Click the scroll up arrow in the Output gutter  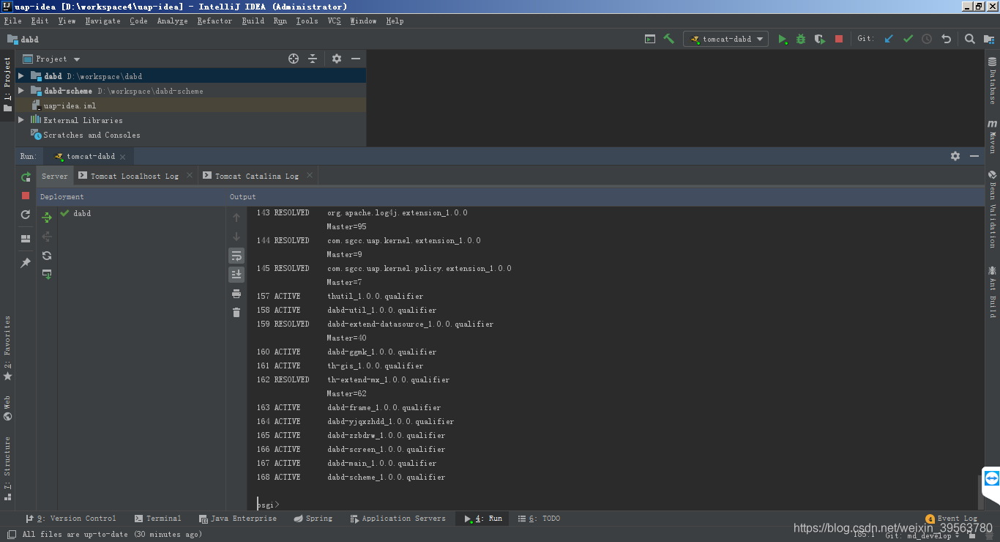click(x=236, y=218)
